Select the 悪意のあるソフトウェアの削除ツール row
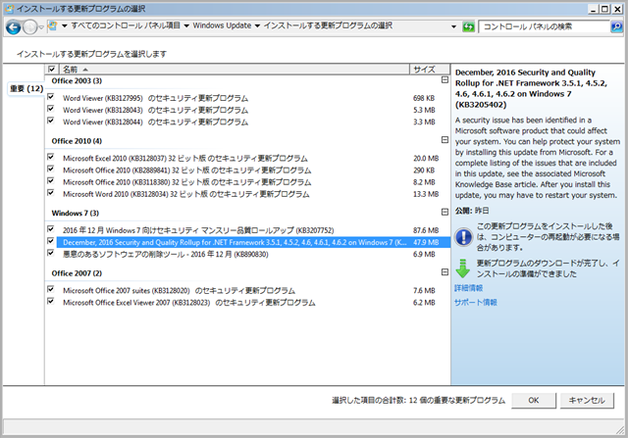This screenshot has width=628, height=438. pyautogui.click(x=253, y=255)
